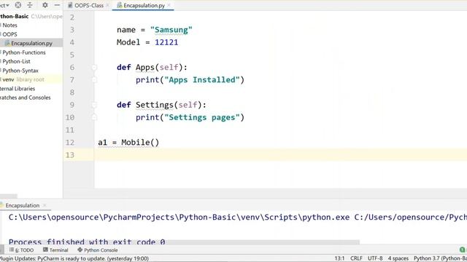
Task: Collapse the Settings method fold marker at line 9
Action: 94,105
